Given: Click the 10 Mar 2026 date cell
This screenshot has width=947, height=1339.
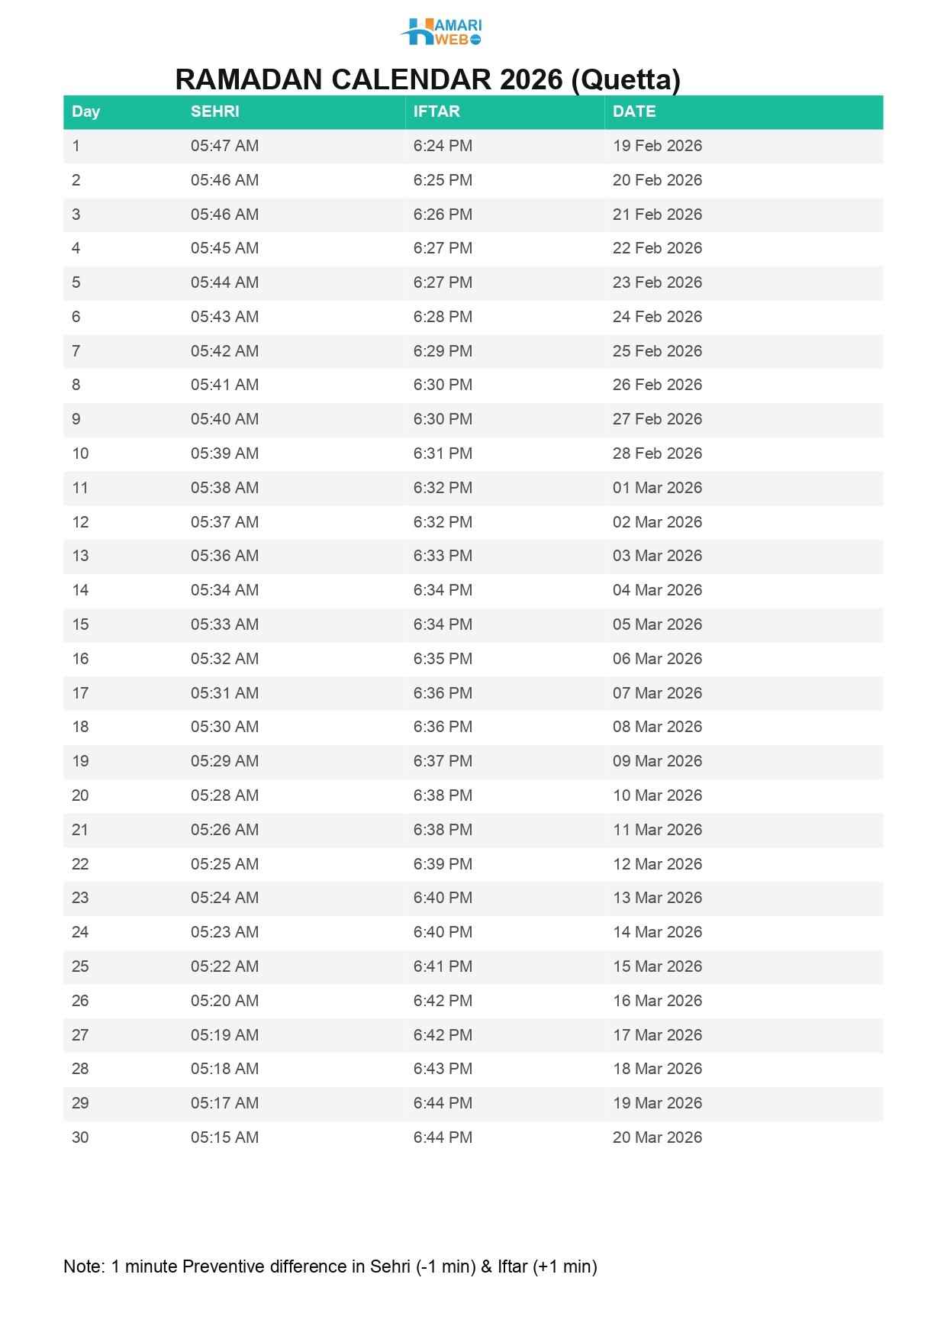Looking at the screenshot, I should (657, 795).
